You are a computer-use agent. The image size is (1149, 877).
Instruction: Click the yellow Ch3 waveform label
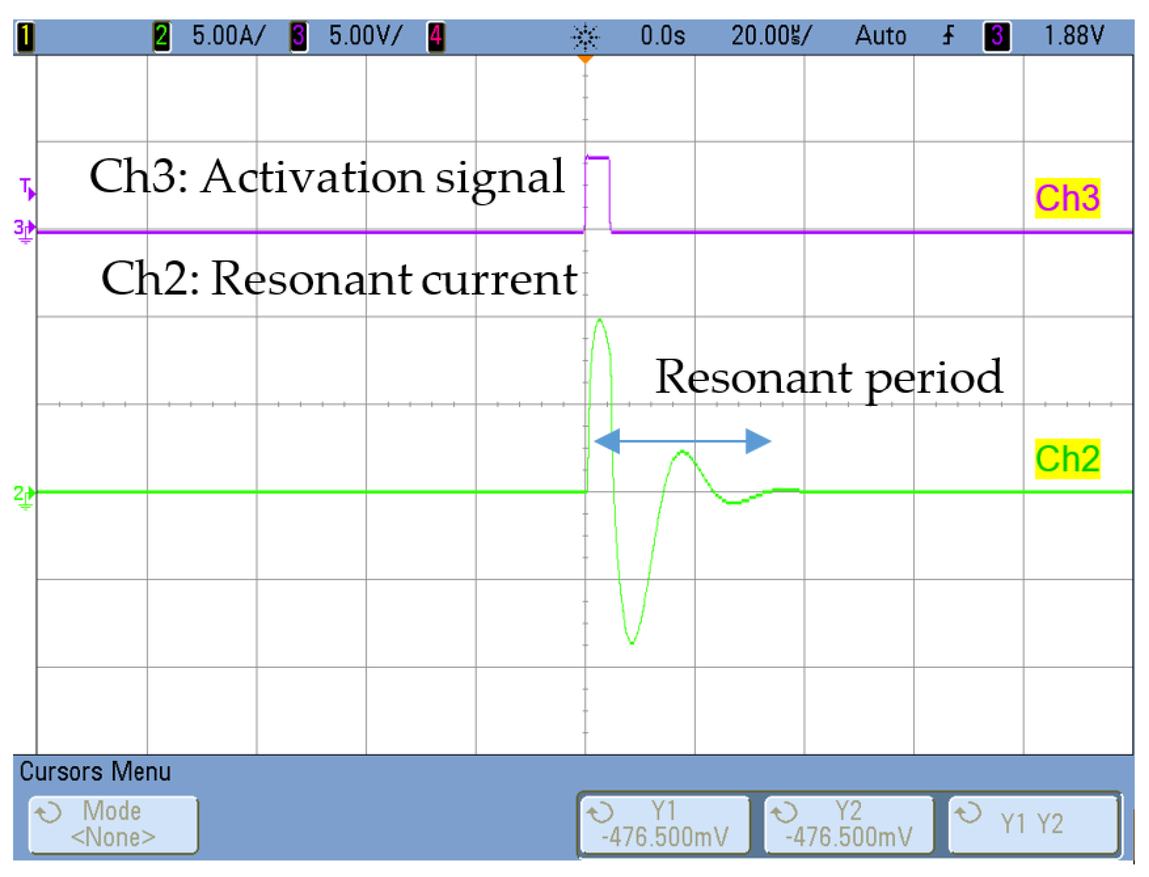coord(1068,198)
